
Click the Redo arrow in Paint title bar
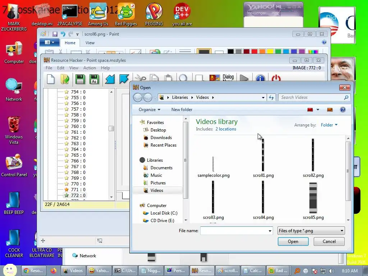[x=71, y=34]
